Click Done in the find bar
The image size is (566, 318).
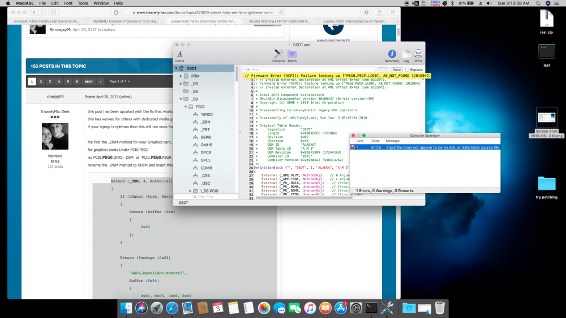pyautogui.click(x=396, y=70)
